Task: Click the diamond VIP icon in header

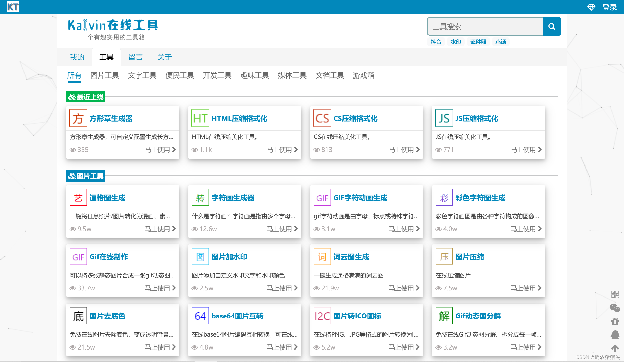Action: click(x=591, y=7)
